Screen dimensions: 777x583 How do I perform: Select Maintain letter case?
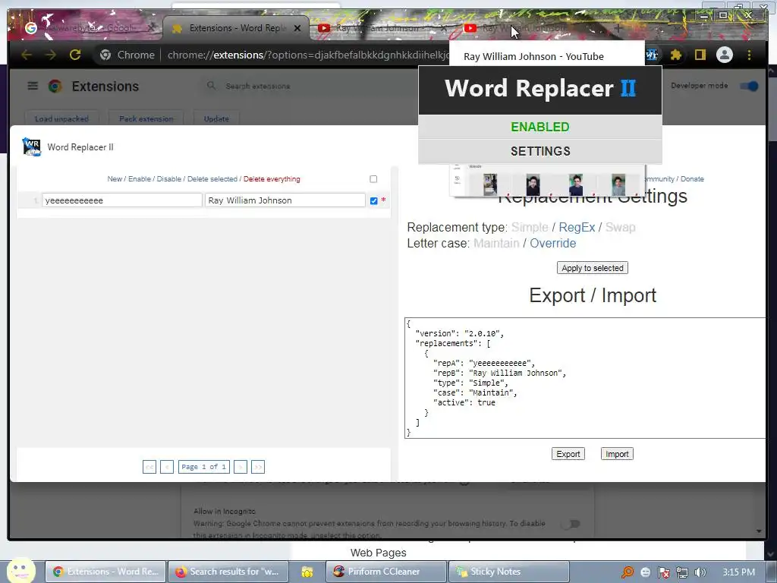(x=496, y=243)
